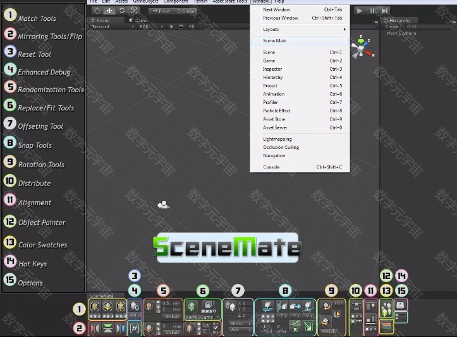This screenshot has width=457, height=337.
Task: Select the Hand tool in Unity toolbar
Action: pos(97,11)
